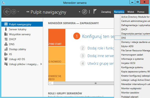Click the IIS role icon in sidebar

coord(6,54)
